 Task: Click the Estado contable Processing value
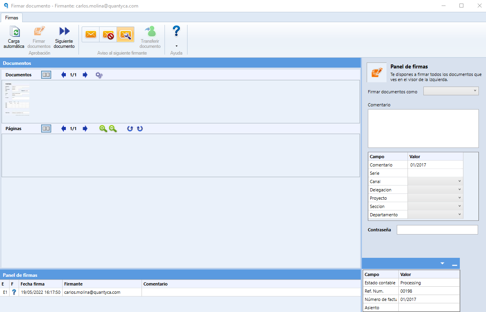pyautogui.click(x=429, y=283)
